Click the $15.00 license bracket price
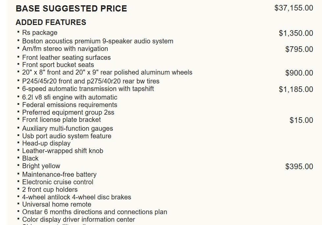This screenshot has height=225, width=322. 301,120
